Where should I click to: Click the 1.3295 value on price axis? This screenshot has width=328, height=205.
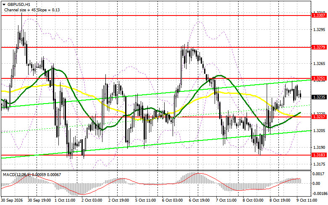coord(319,30)
